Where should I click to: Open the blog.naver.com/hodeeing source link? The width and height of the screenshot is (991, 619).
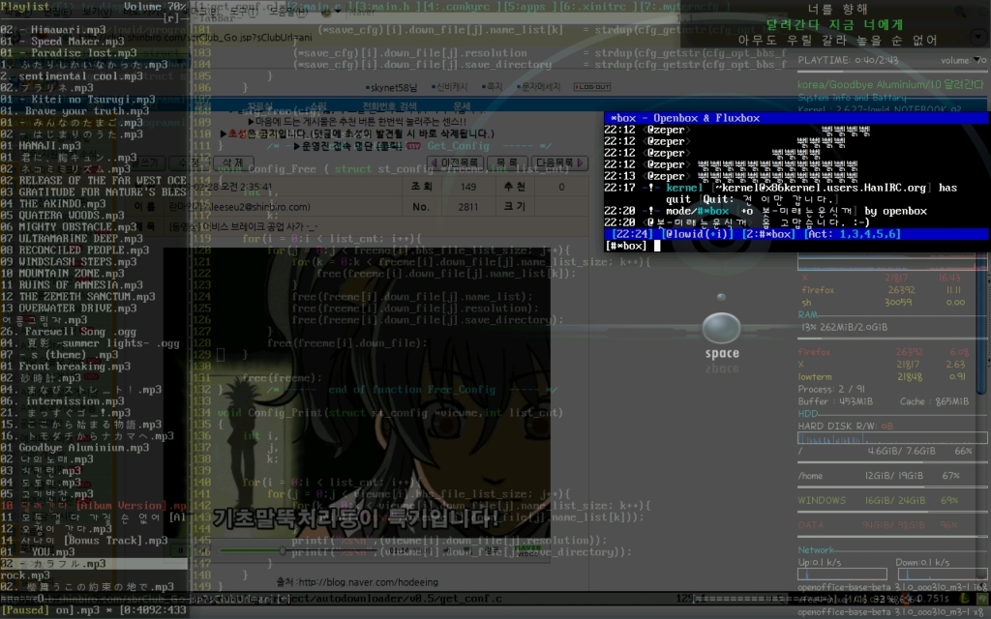click(x=367, y=582)
